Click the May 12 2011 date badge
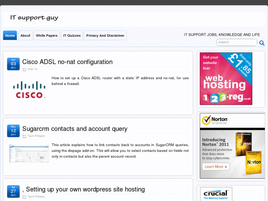Image resolution: width=268 pixels, height=201 pixels. (x=13, y=131)
